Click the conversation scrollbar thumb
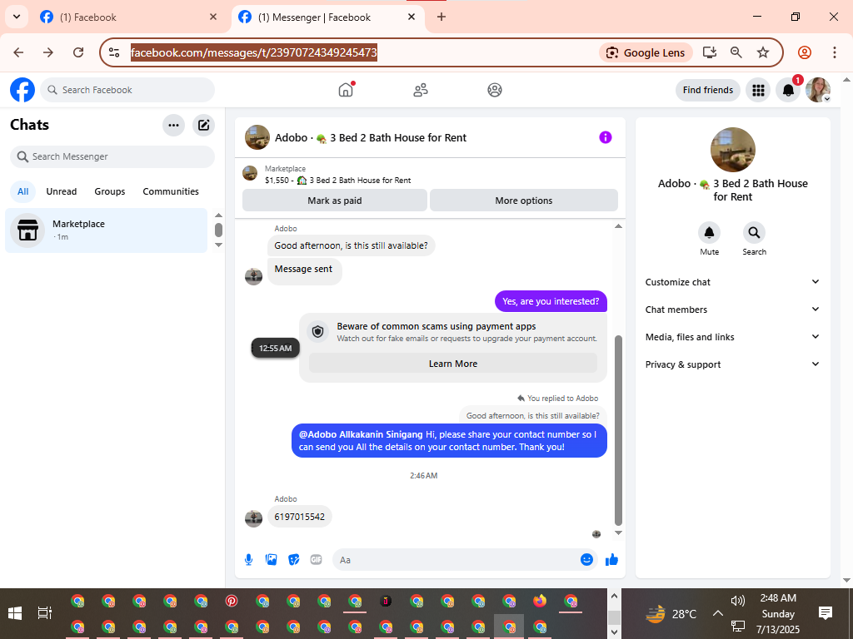This screenshot has height=639, width=853. tap(618, 430)
